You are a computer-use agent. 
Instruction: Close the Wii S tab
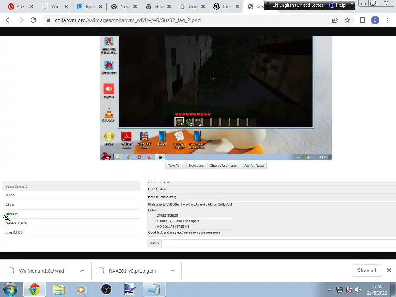66,7
